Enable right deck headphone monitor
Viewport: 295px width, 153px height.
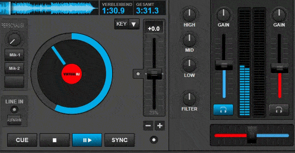click(279, 110)
